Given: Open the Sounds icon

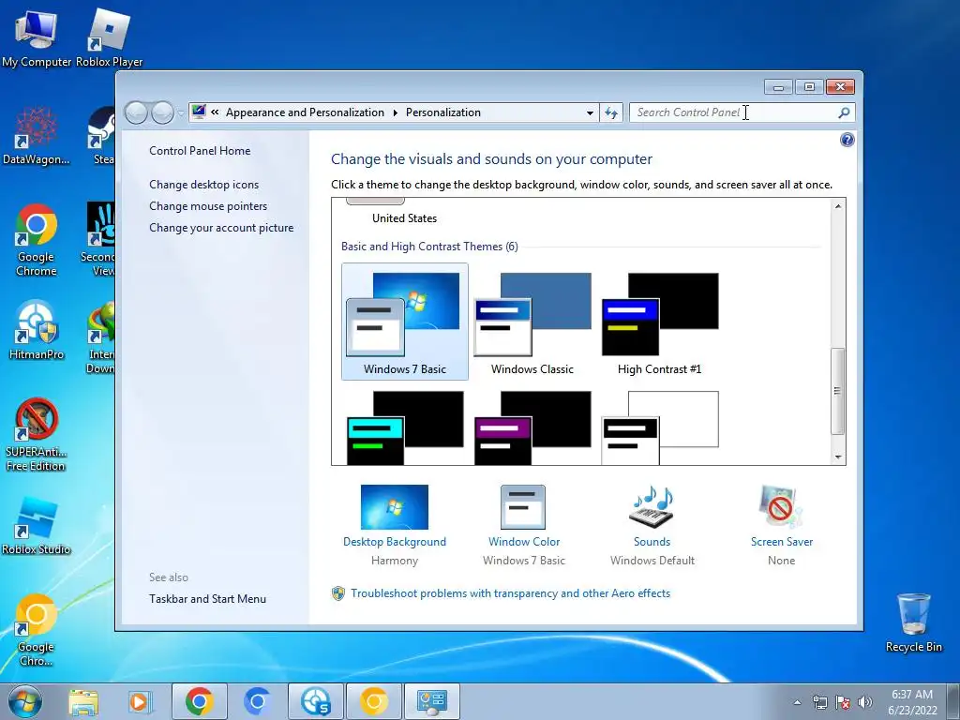Looking at the screenshot, I should click(x=652, y=507).
